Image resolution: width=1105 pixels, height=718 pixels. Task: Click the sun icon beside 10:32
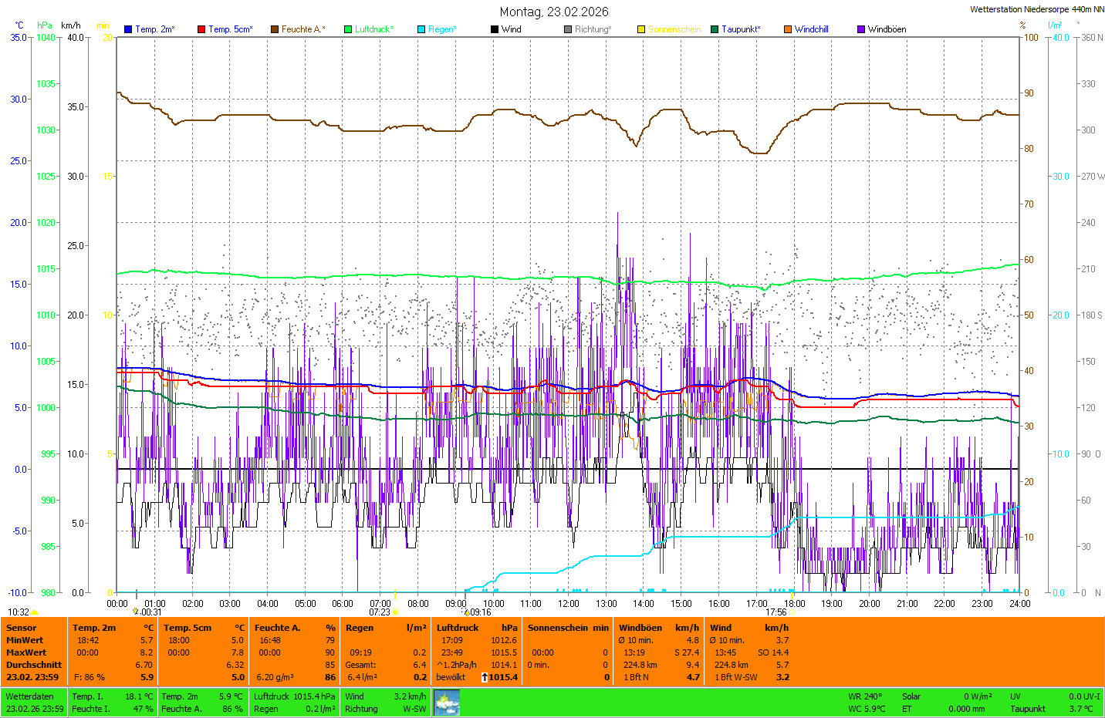tap(35, 612)
